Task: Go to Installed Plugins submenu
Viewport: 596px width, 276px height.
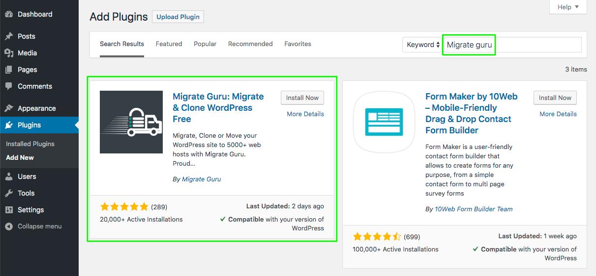Action: (x=30, y=144)
